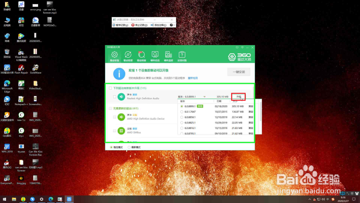Select version 6.0.8825.1 radio button
Image resolution: width=360 pixels, height=203 pixels.
click(x=181, y=123)
